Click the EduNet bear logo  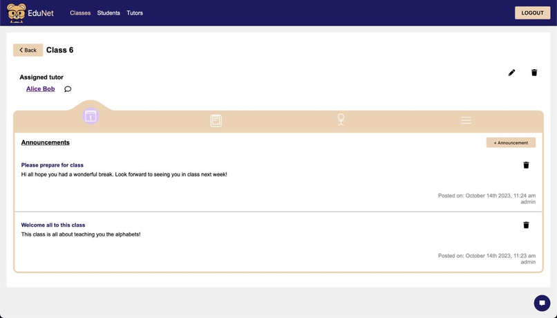tap(17, 13)
